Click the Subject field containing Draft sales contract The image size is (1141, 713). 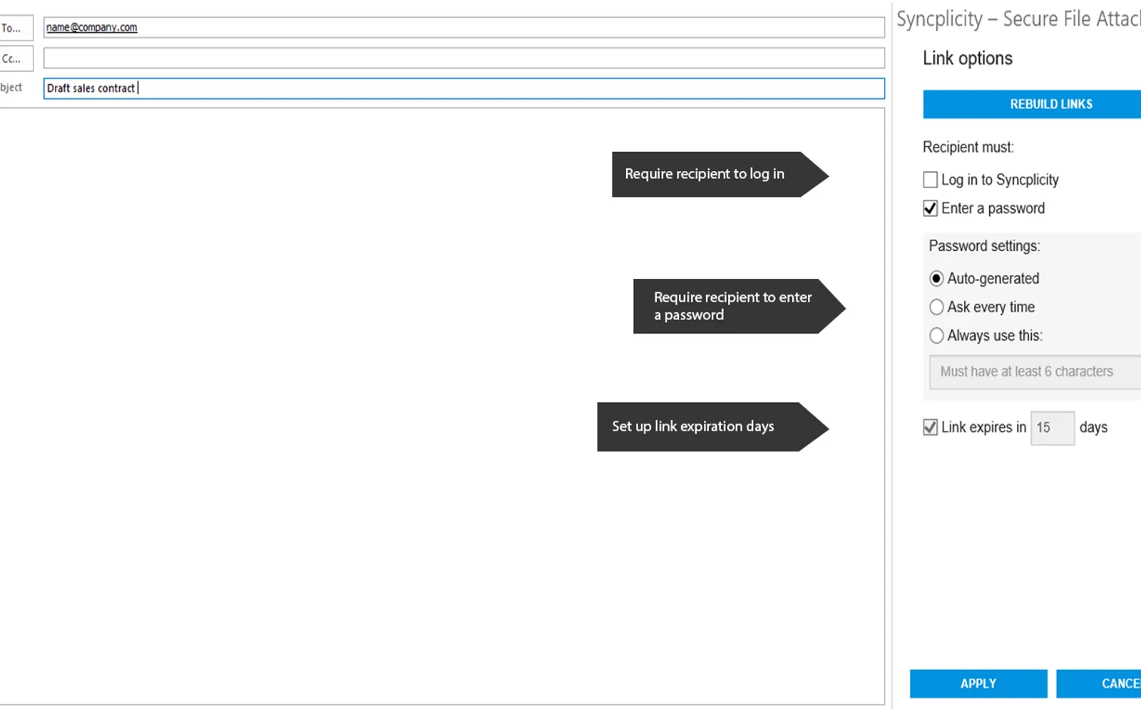point(464,88)
